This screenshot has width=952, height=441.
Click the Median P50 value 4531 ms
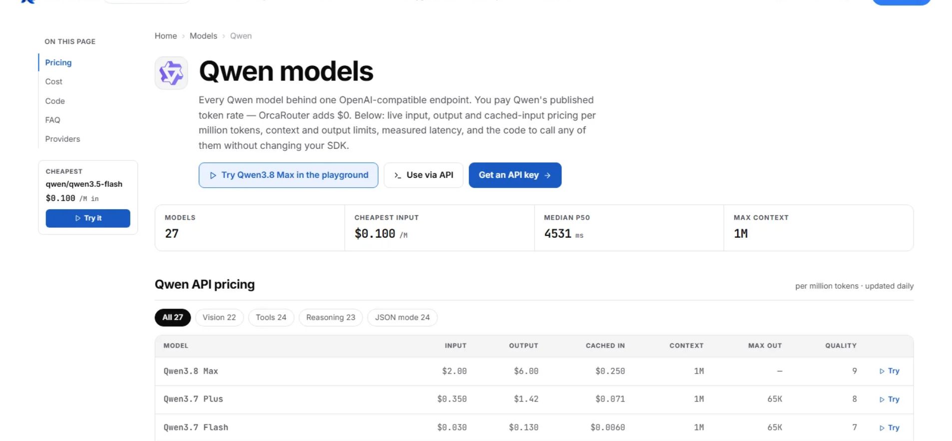pyautogui.click(x=563, y=234)
